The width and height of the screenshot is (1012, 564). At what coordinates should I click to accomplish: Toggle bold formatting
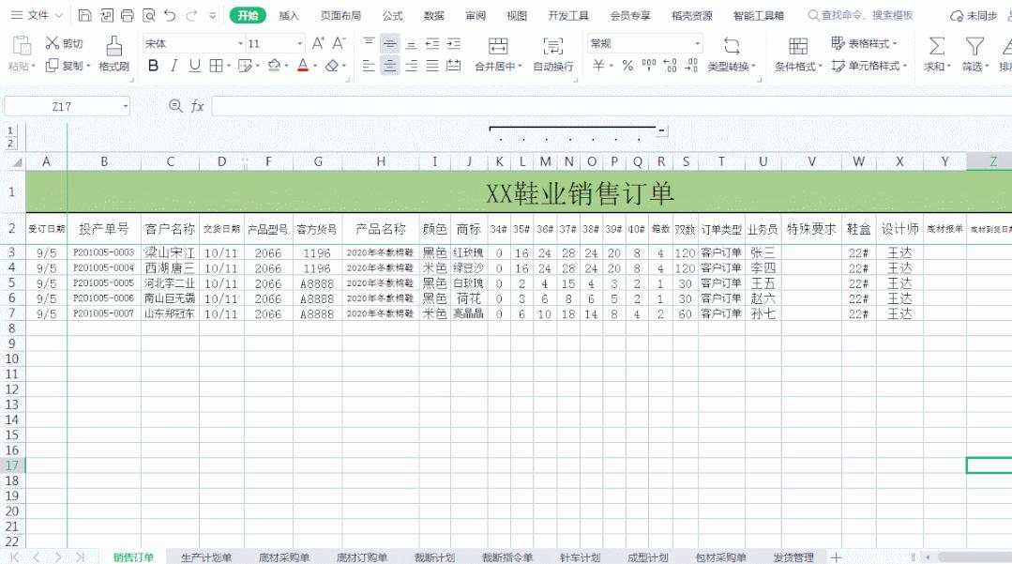pyautogui.click(x=153, y=66)
